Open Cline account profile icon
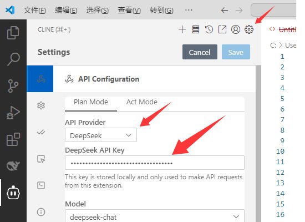The width and height of the screenshot is (305, 222). 236,29
